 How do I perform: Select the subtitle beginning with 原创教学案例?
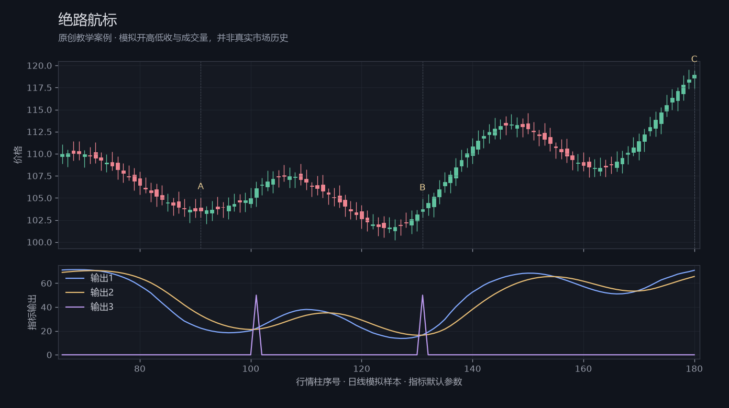pos(173,38)
